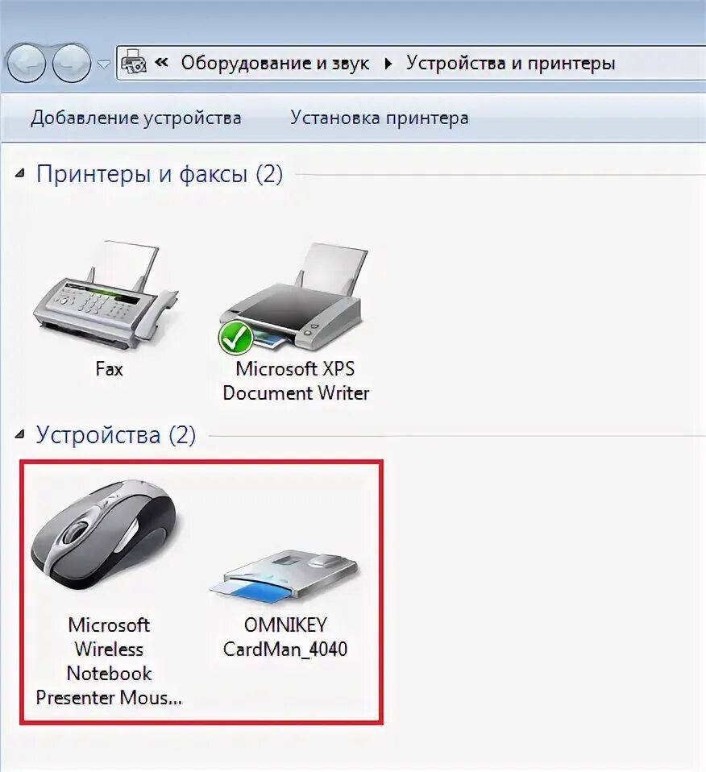Screen dimensions: 706x772
Task: Expand the breadcrumb arrow after Оборудование и звук
Action: coord(388,64)
